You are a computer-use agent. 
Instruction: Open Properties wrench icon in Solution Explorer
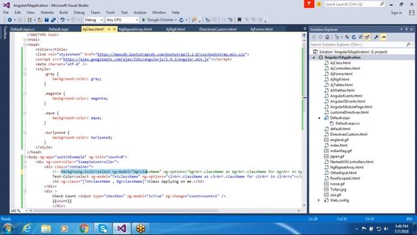376,37
